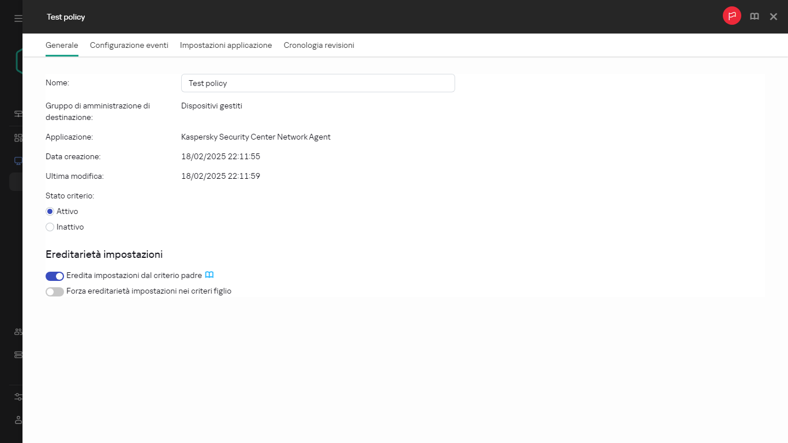This screenshot has width=788, height=443.
Task: View the Cronologia revisioni tab
Action: [x=319, y=45]
